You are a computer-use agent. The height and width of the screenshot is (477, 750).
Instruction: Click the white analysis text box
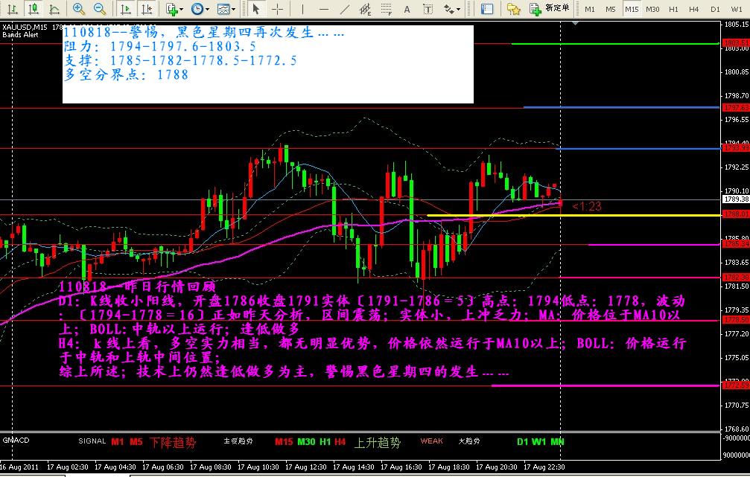click(x=268, y=64)
